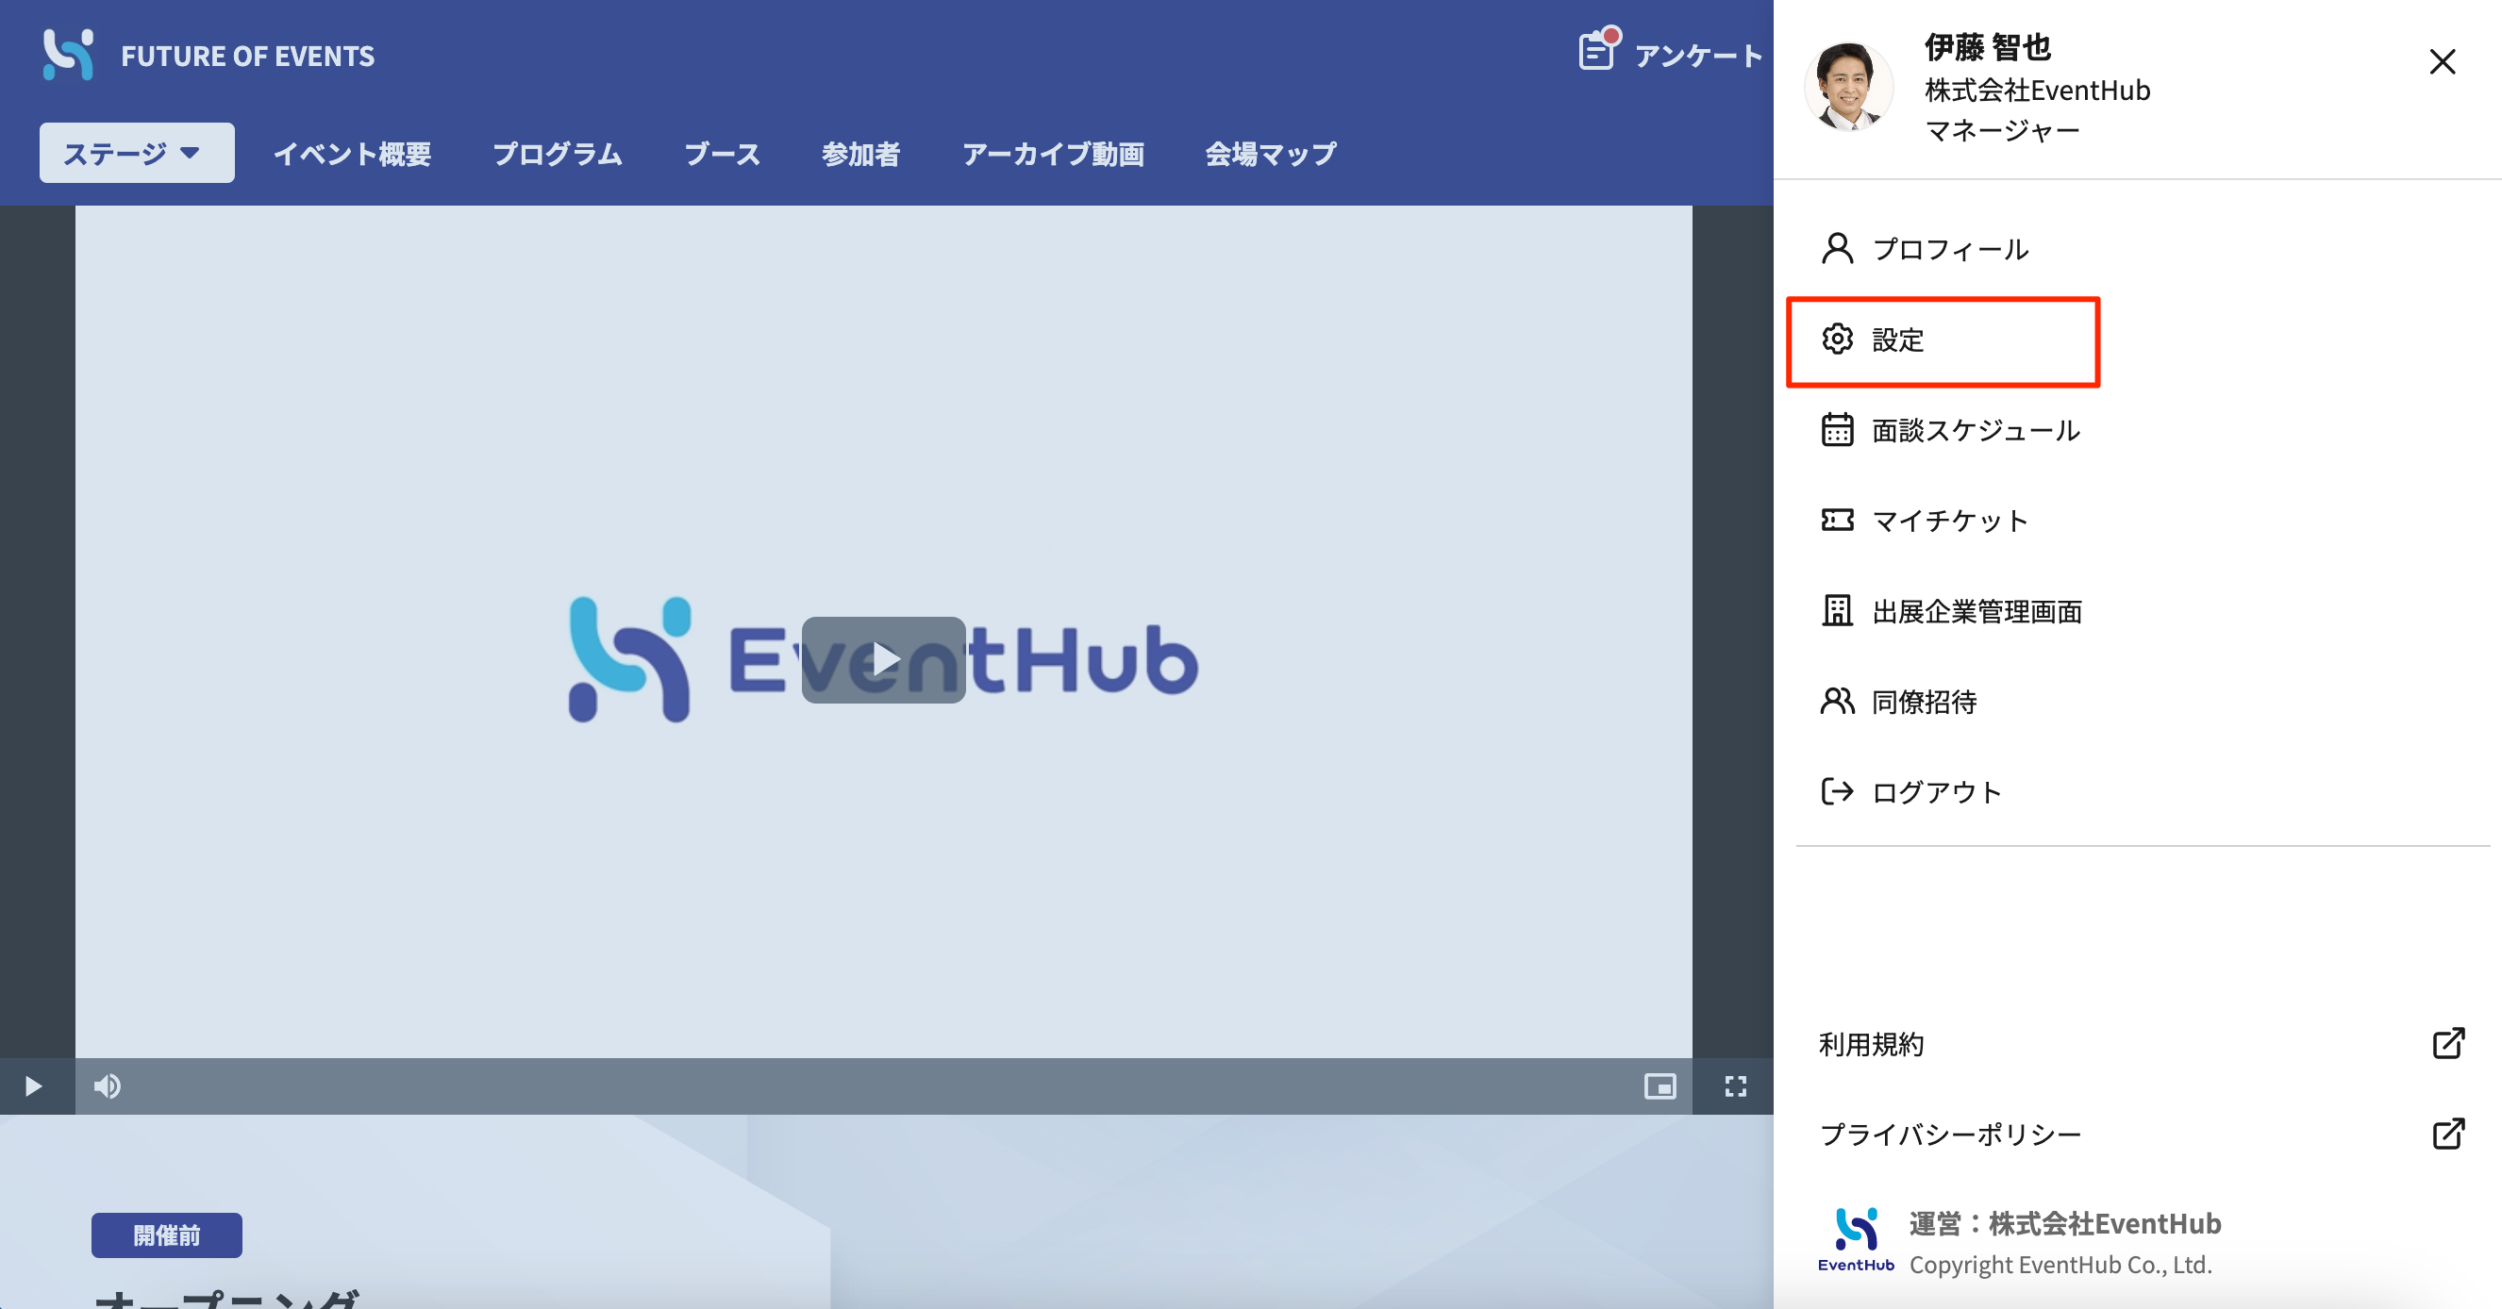Click the Copyright EventHub Co., Ltd. text
The width and height of the screenshot is (2502, 1309).
tap(2060, 1265)
